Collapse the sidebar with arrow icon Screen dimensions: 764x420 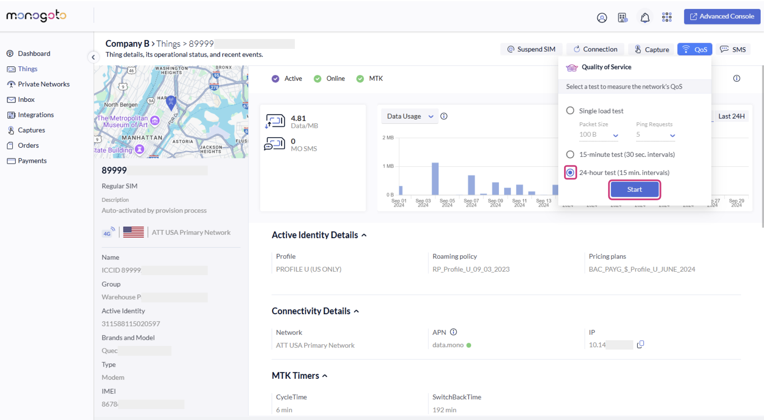click(x=93, y=57)
